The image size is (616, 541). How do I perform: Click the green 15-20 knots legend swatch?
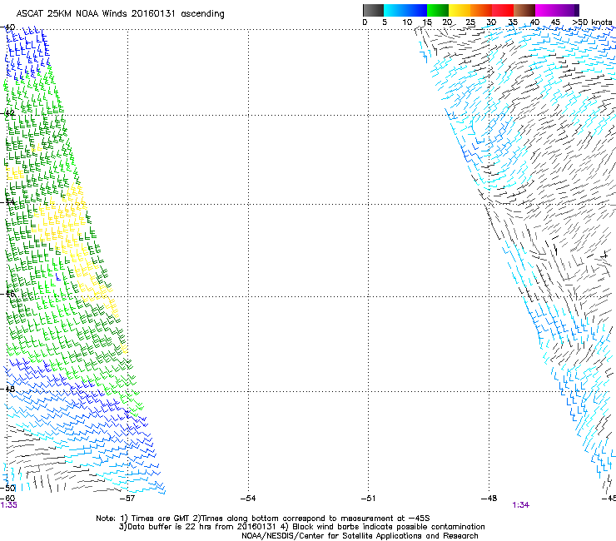point(438,10)
